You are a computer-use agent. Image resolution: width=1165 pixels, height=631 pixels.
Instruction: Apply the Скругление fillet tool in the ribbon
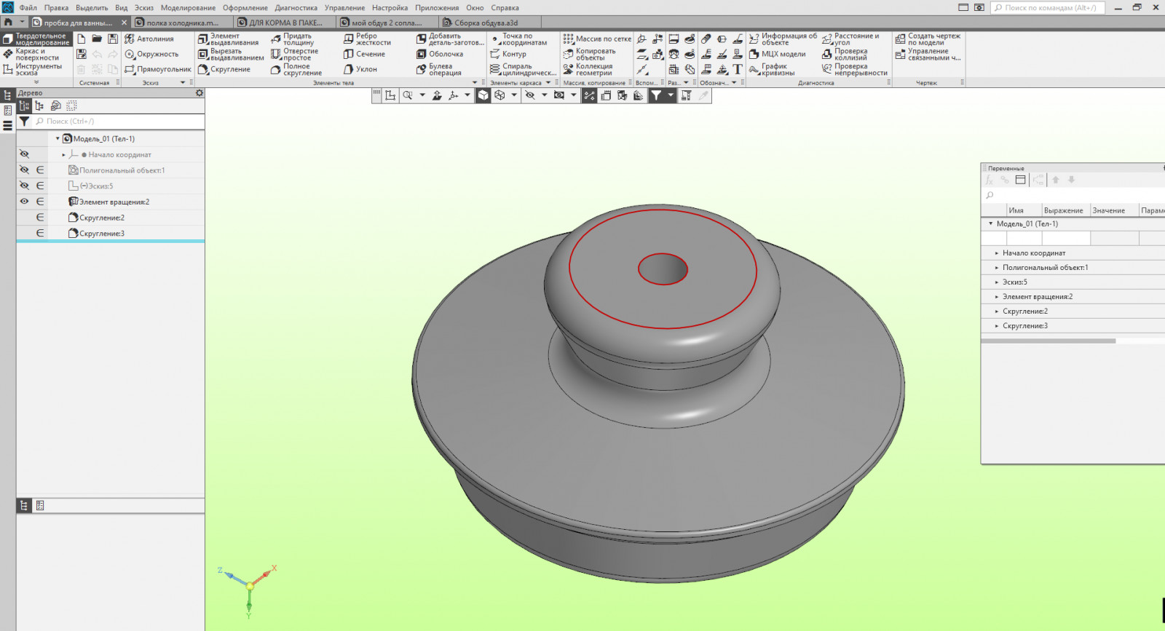click(224, 69)
